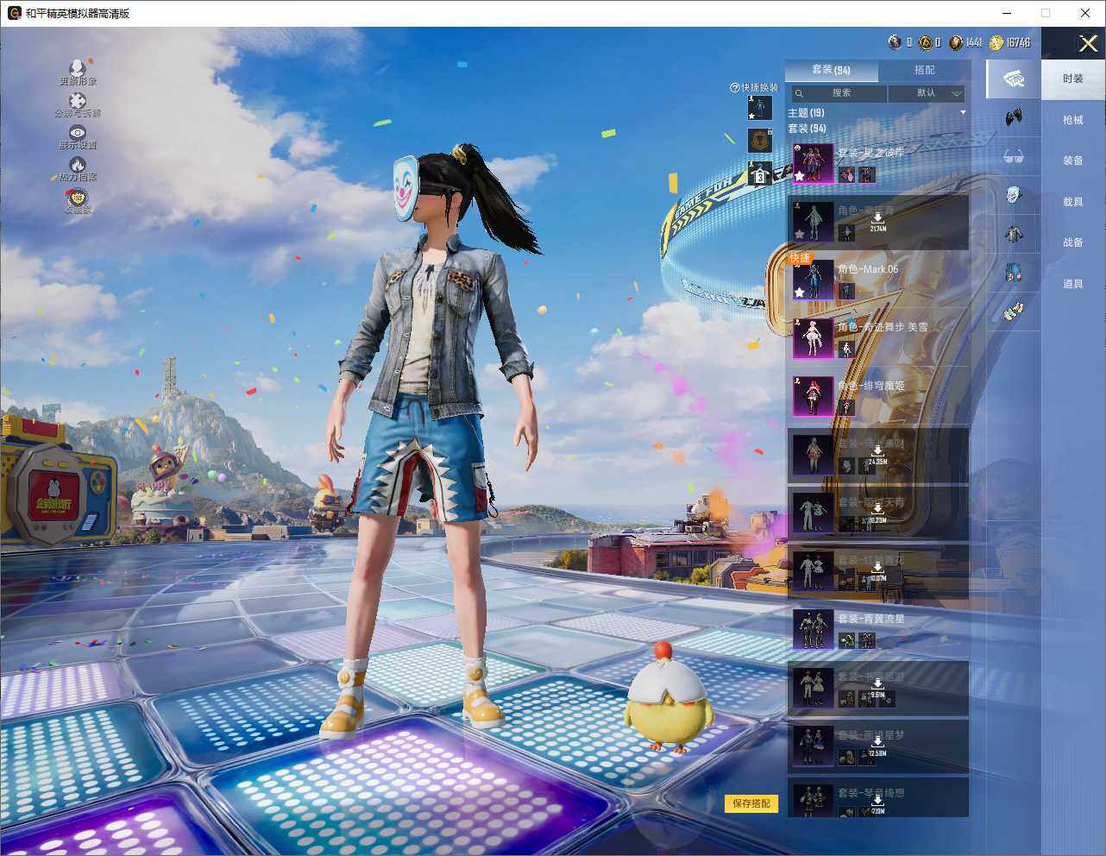Open the 分解与拆解 icon
The height and width of the screenshot is (856, 1106).
pos(78,101)
